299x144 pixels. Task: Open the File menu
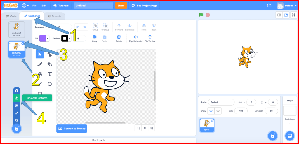pos(34,6)
